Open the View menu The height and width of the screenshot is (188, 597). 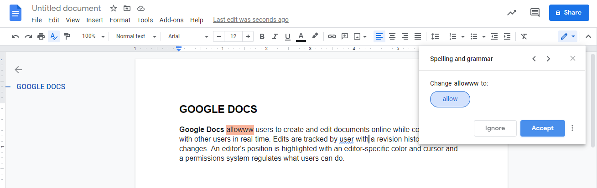click(x=73, y=20)
